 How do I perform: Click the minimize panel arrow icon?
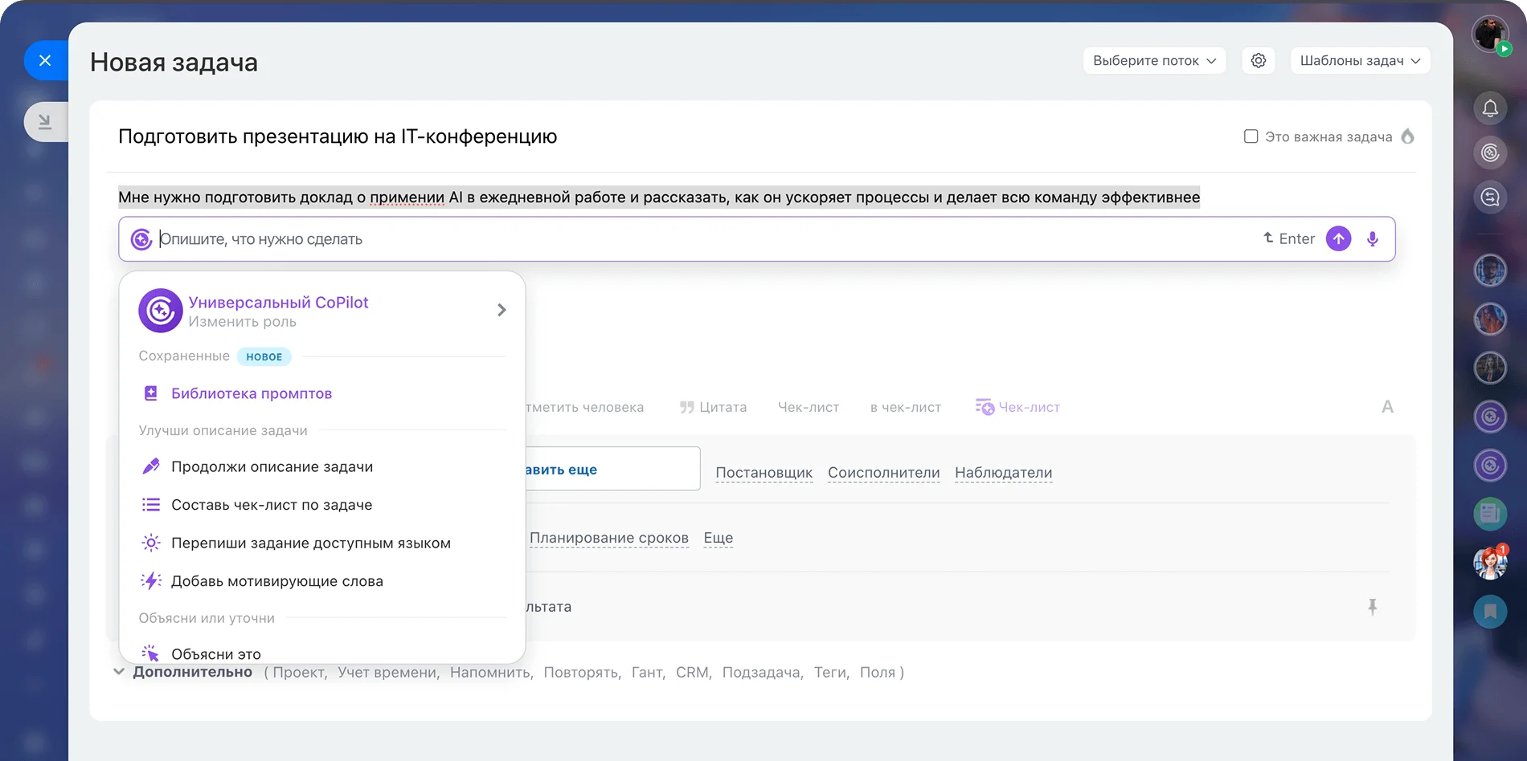[x=45, y=122]
